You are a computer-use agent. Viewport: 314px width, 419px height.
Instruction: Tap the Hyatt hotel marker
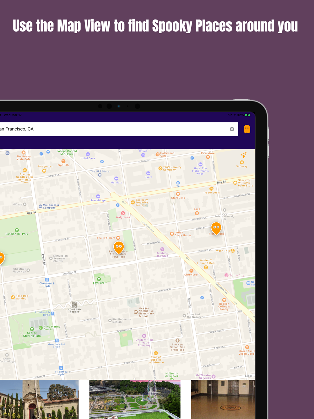pyautogui.click(x=148, y=173)
